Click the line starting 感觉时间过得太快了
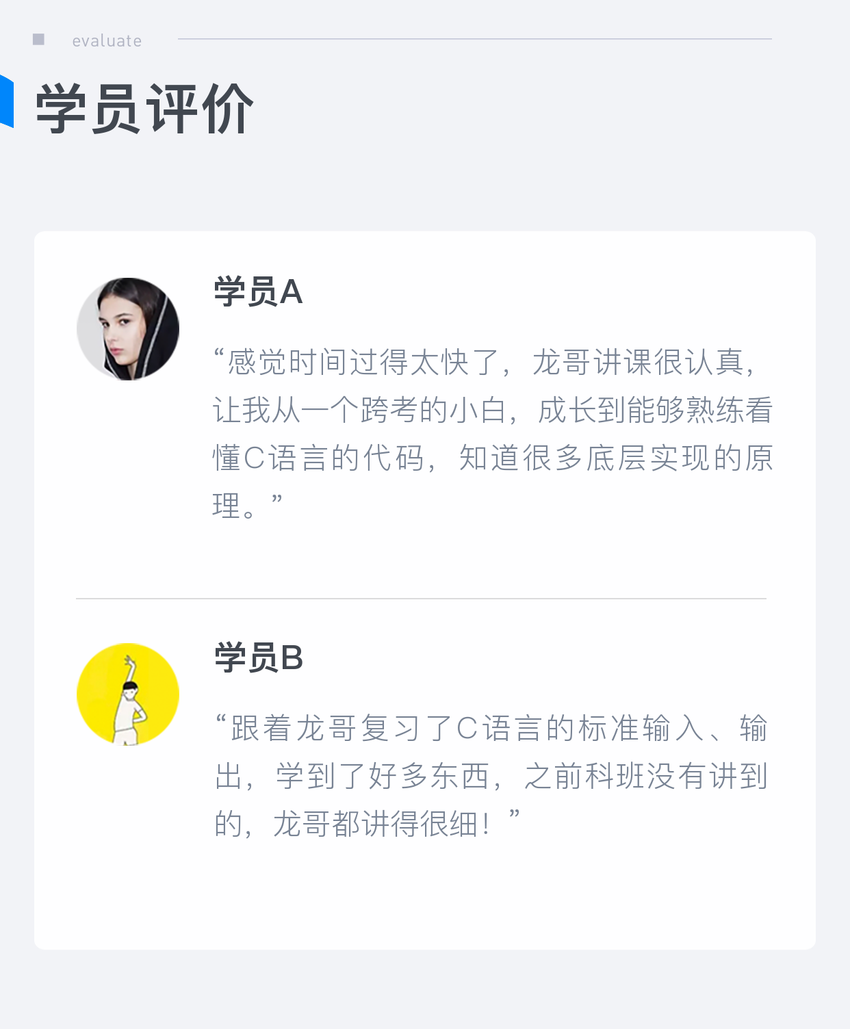The height and width of the screenshot is (1029, 850). (485, 363)
